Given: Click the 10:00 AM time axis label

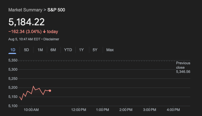Looking at the screenshot, I should pyautogui.click(x=32, y=110).
